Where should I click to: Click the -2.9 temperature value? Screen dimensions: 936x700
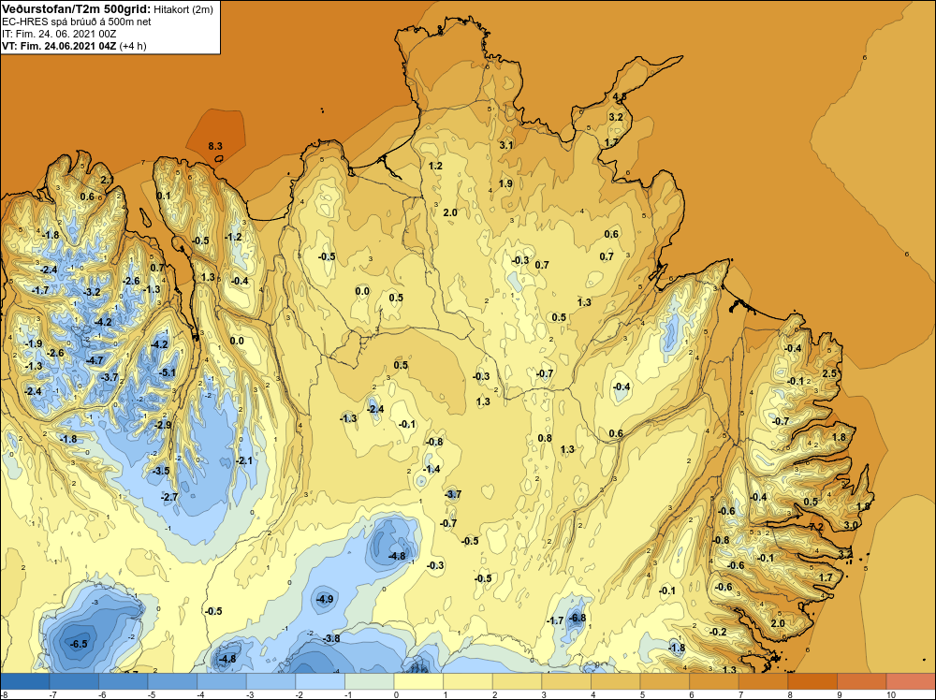(163, 425)
